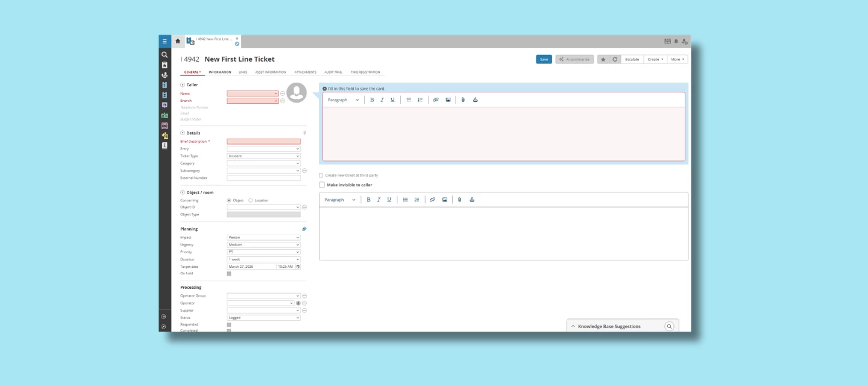
Task: Open the Paragraph style dropdown in the editor
Action: [342, 100]
